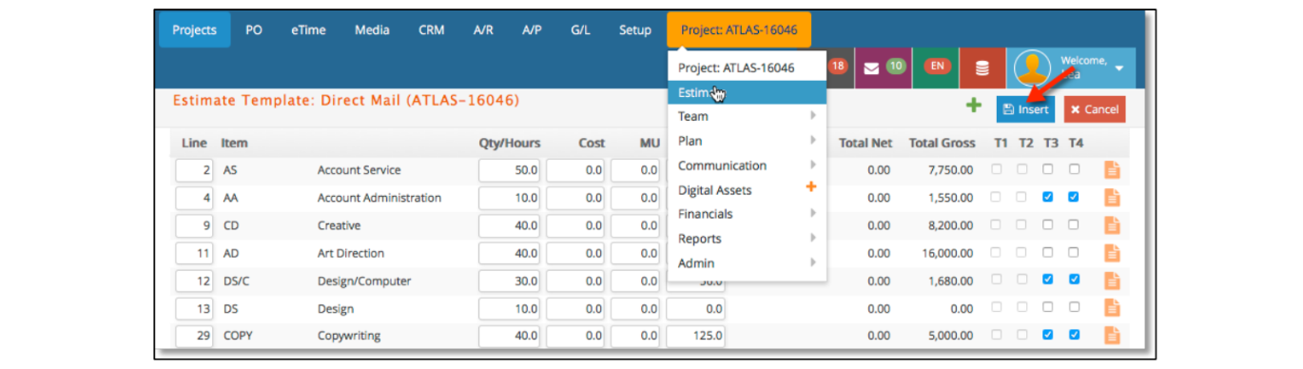Open the note icon for Copywriting row
Image resolution: width=1303 pixels, height=369 pixels.
[1112, 335]
